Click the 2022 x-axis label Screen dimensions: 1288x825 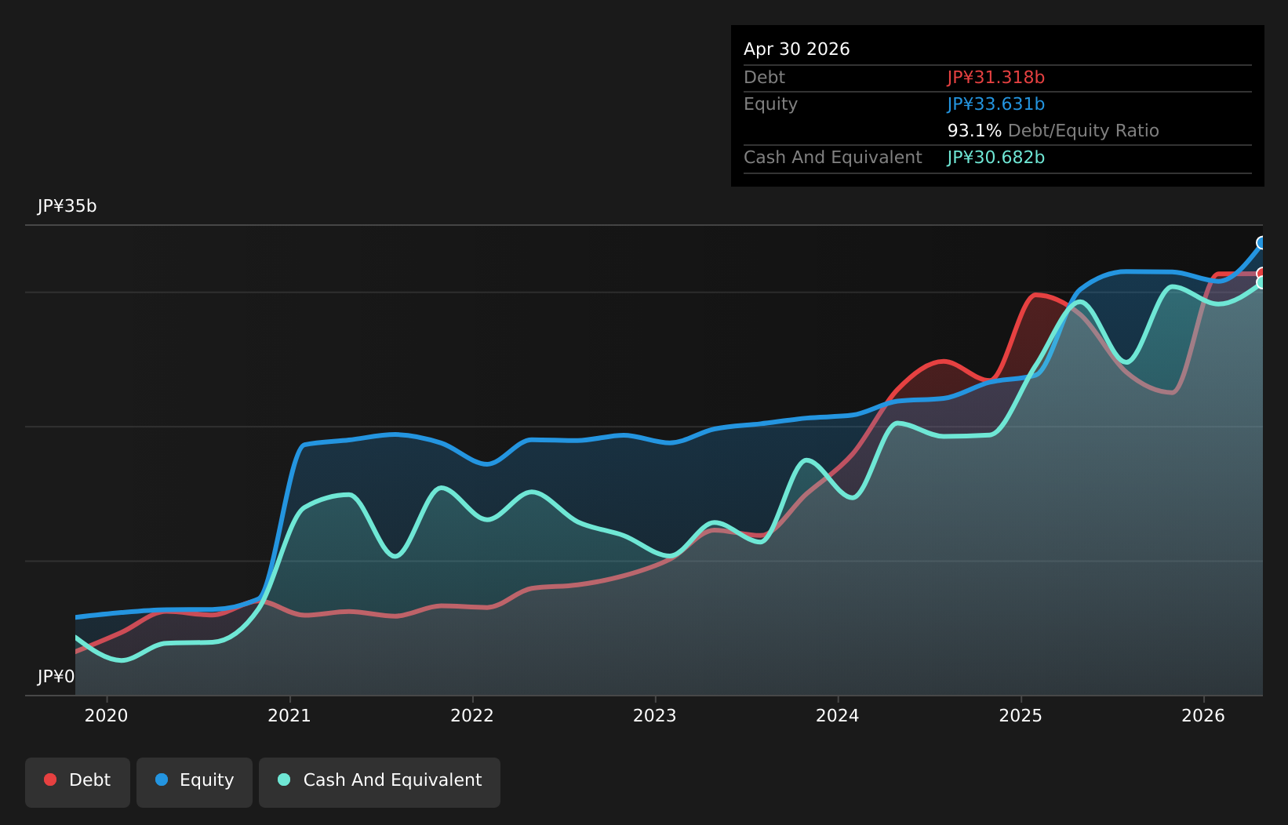tap(472, 715)
